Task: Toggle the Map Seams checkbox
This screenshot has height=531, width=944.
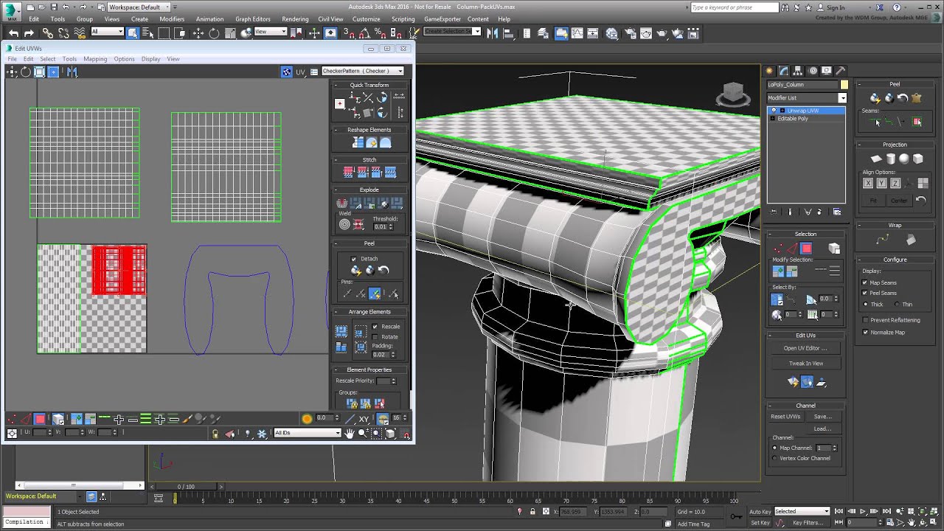Action: pyautogui.click(x=866, y=282)
